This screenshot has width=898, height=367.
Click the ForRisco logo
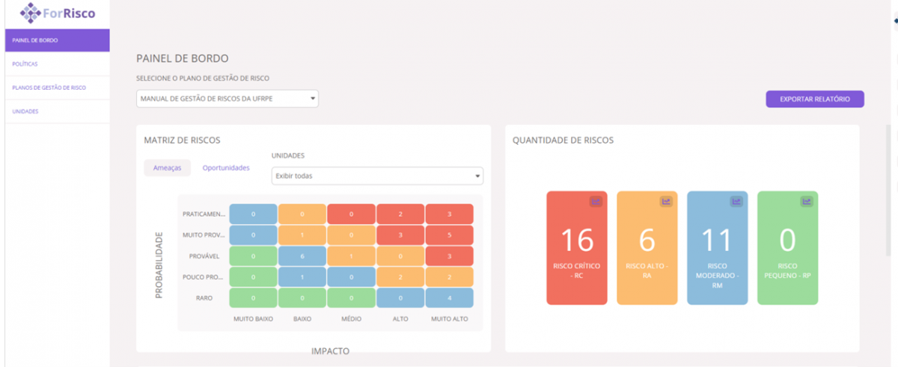point(58,13)
